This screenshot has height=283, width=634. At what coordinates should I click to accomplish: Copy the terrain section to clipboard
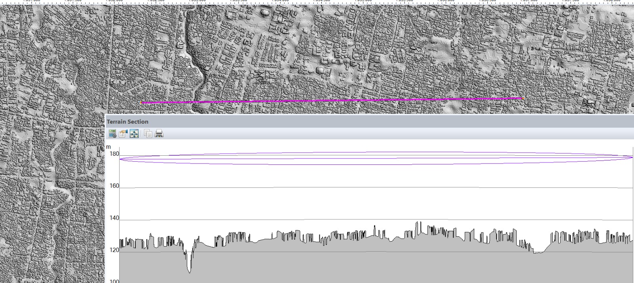coord(148,134)
